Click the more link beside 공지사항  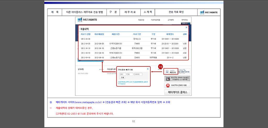click(x=102, y=70)
